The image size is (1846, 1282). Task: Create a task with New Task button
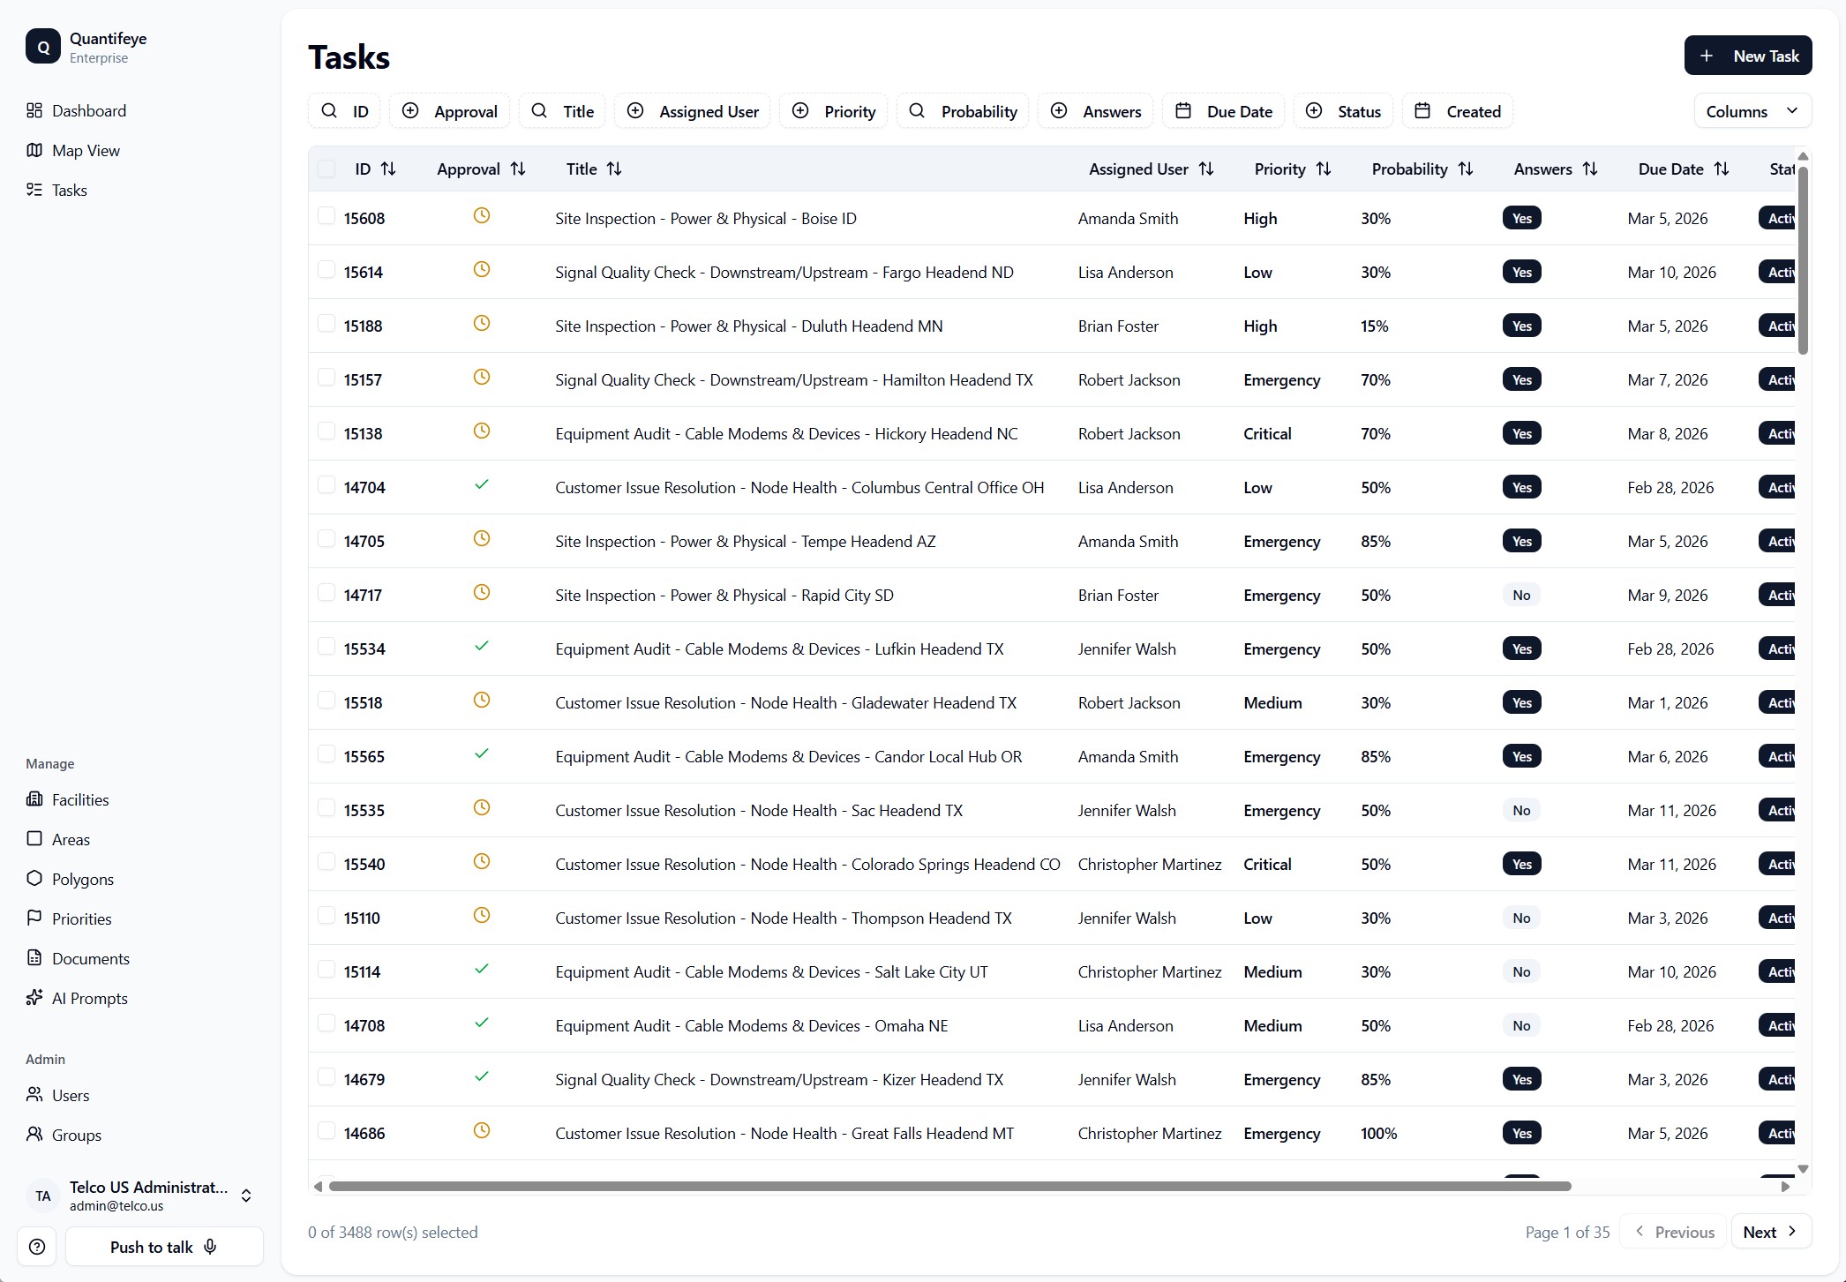tap(1748, 56)
